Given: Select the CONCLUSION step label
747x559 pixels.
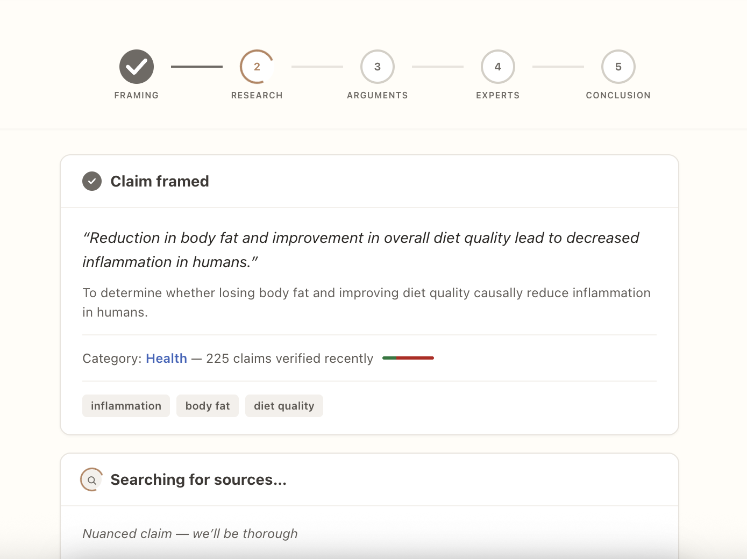Looking at the screenshot, I should coord(618,95).
